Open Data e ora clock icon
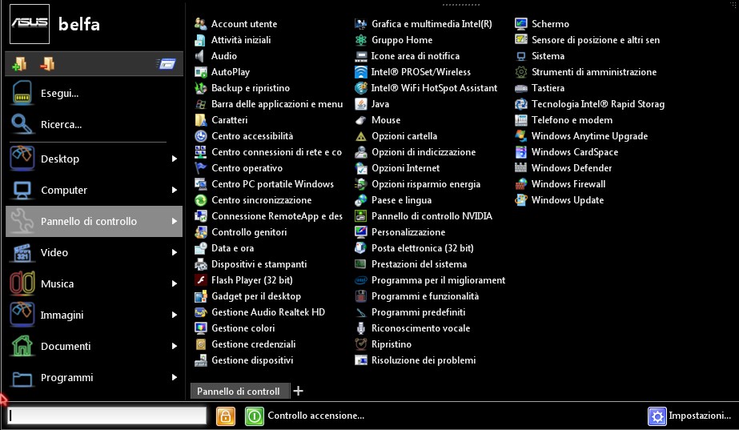The width and height of the screenshot is (739, 430). 201,248
